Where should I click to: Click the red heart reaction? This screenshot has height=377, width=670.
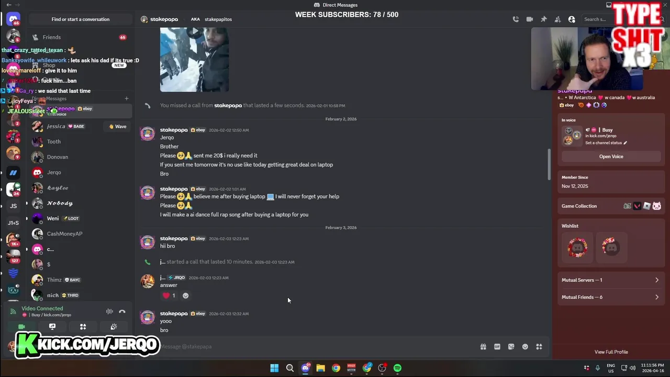click(169, 295)
